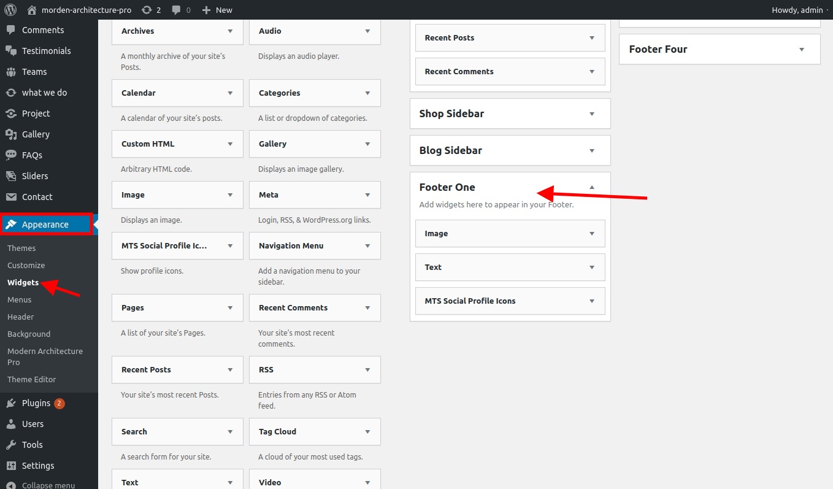Screen dimensions: 833x489
Task: Expand the Custom HTML widget dropdown
Action: point(230,144)
